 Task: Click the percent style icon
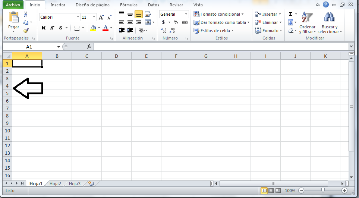point(176,22)
